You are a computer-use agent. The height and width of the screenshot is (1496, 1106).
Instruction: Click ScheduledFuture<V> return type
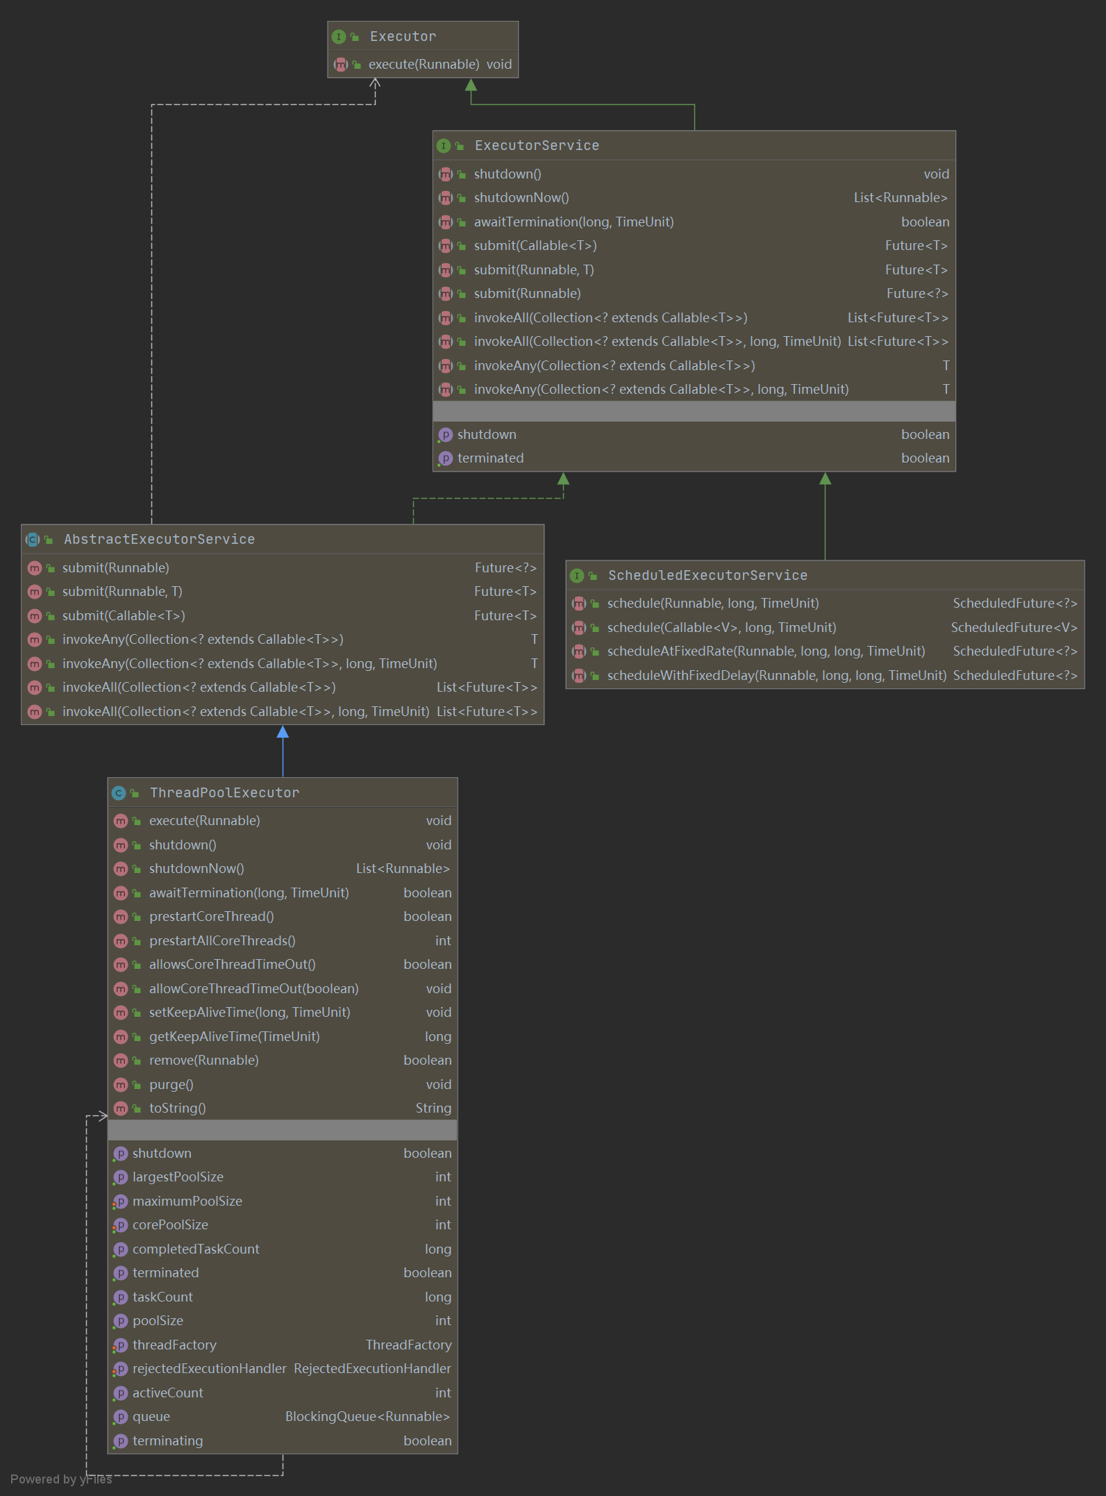click(x=1014, y=628)
